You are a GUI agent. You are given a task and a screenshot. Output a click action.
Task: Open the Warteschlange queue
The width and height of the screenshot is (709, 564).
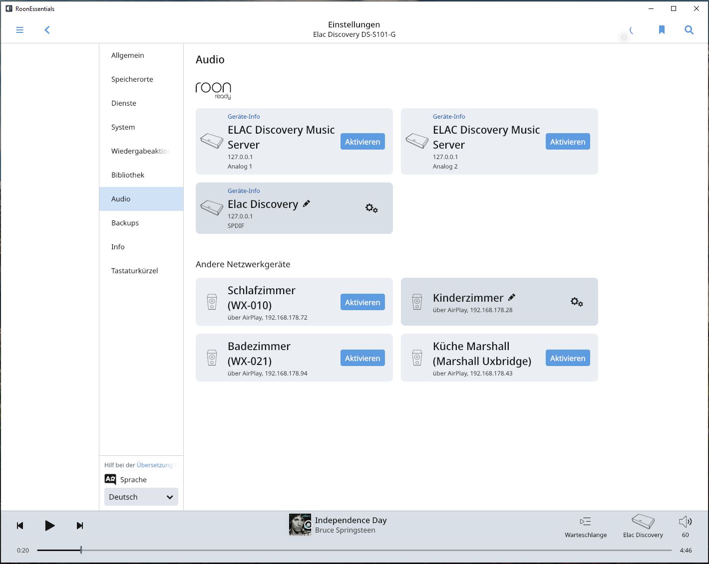click(586, 527)
